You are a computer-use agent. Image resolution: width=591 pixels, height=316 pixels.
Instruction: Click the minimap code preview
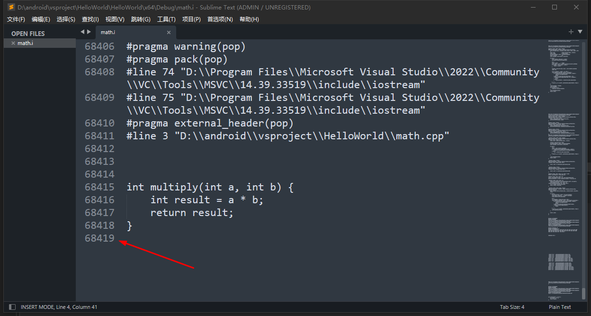[x=564, y=142]
